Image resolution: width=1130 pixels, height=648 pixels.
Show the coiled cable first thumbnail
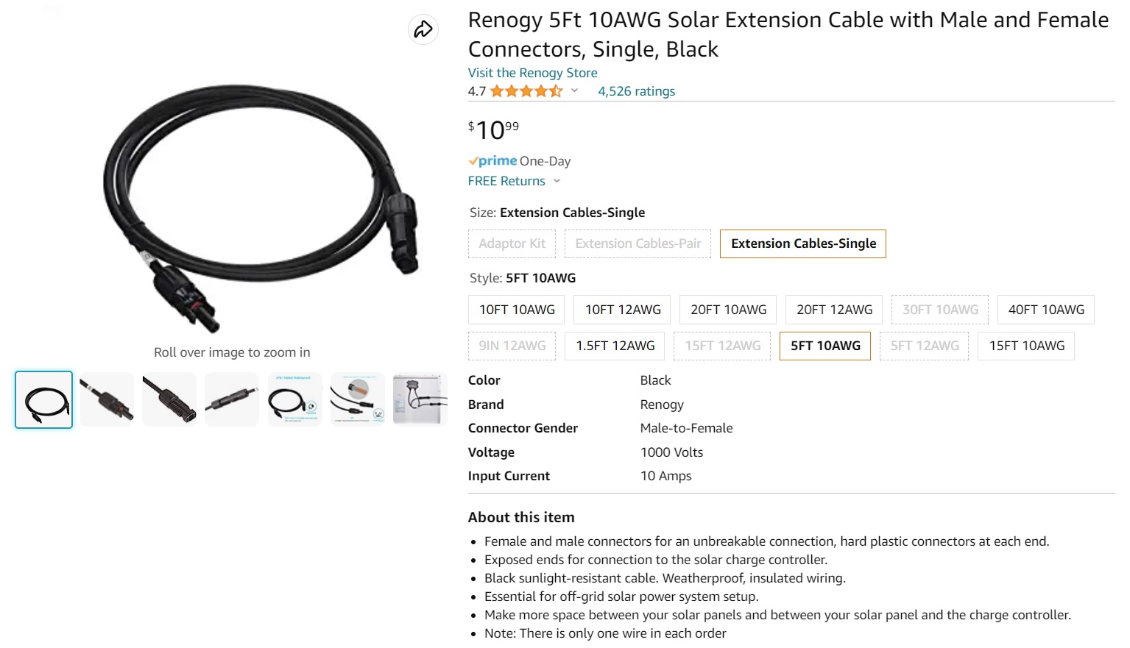coord(44,399)
